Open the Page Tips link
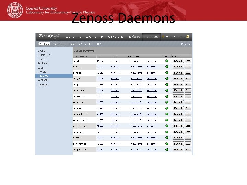Viewport: 247px width, 185px height. tap(186, 44)
